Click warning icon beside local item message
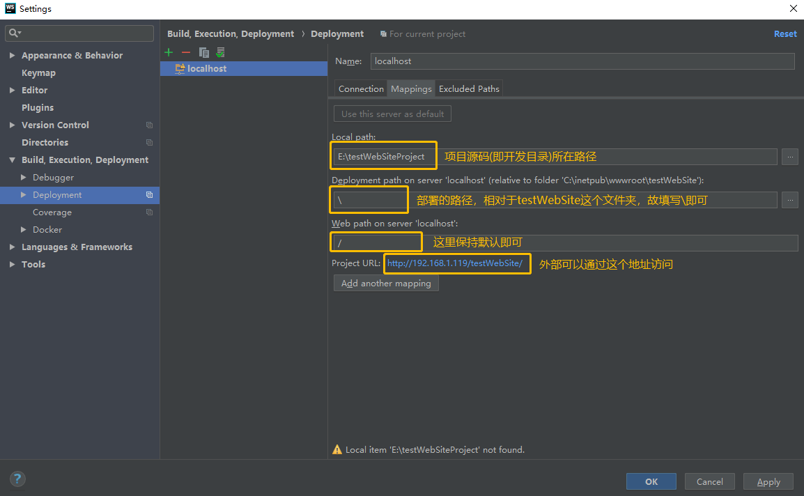804x496 pixels. click(x=337, y=450)
